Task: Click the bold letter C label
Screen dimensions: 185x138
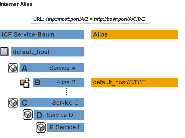Action: [x=24, y=103]
